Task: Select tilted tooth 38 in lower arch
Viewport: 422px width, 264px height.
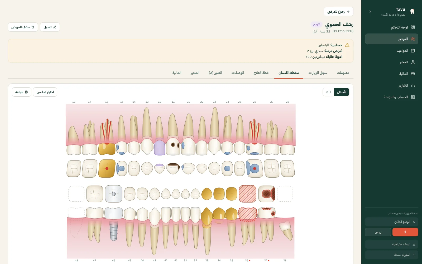Action: pyautogui.click(x=286, y=230)
